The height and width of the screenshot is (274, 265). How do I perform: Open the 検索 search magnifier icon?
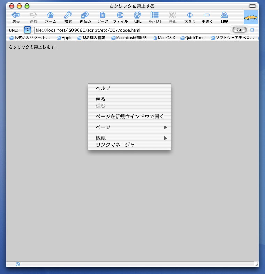[x=68, y=15]
